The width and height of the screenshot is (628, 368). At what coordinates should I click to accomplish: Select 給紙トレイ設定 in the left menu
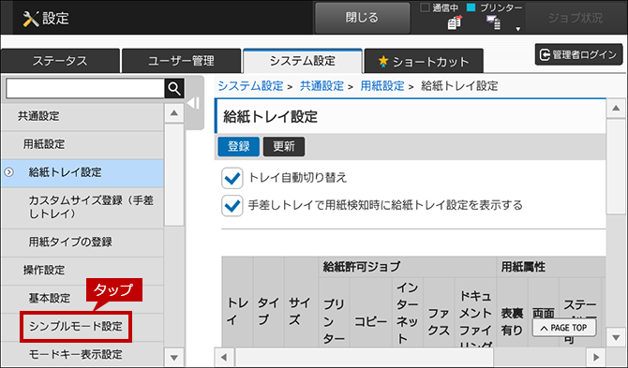[x=82, y=172]
